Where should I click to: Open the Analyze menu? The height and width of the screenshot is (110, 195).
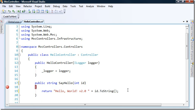click(x=90, y=6)
